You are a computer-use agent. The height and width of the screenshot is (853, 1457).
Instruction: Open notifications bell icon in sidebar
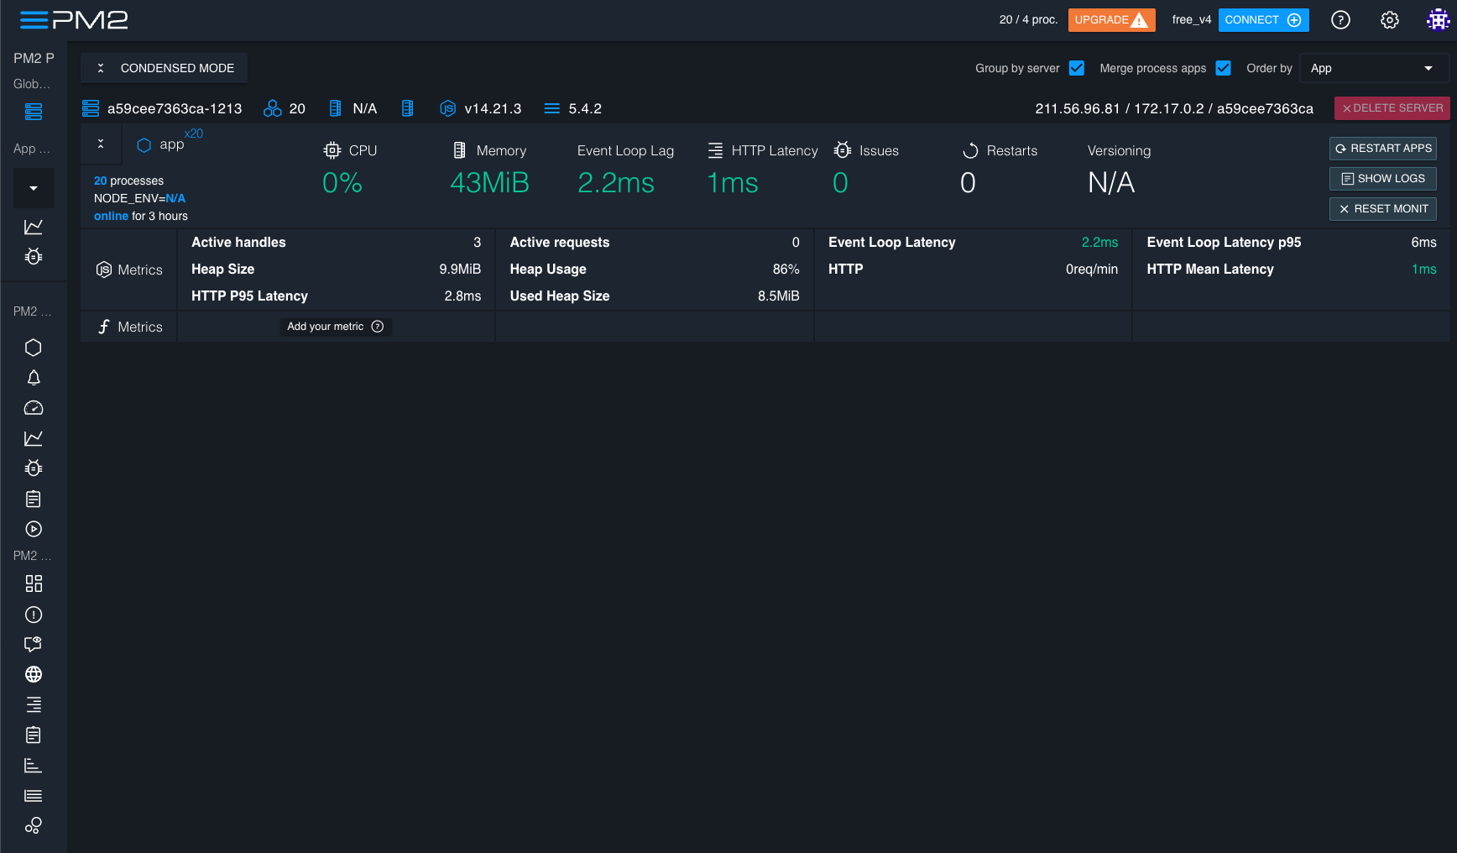click(x=34, y=378)
